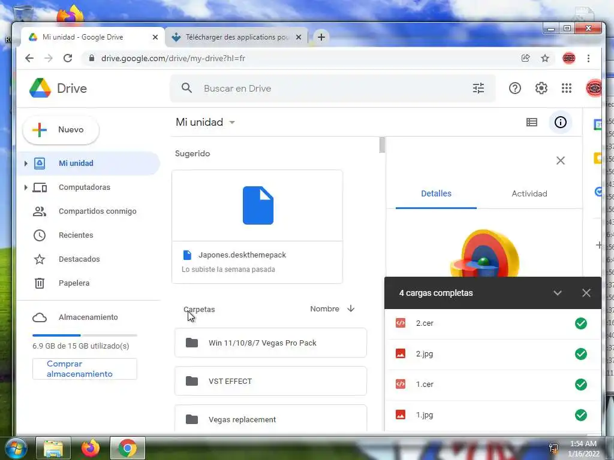Open the Japones.deskthemepack suggested file thumbnail
The height and width of the screenshot is (460, 614).
coord(257,205)
